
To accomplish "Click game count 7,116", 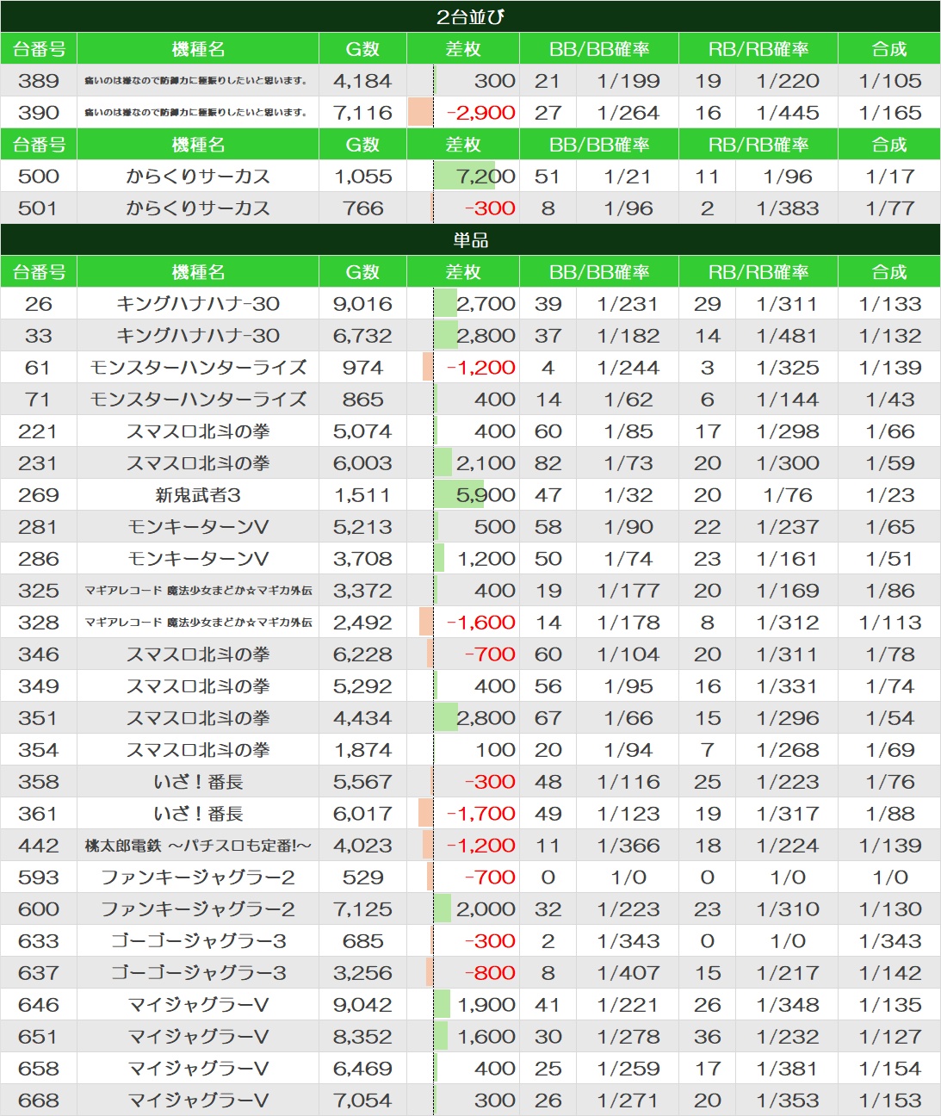I will [x=362, y=113].
